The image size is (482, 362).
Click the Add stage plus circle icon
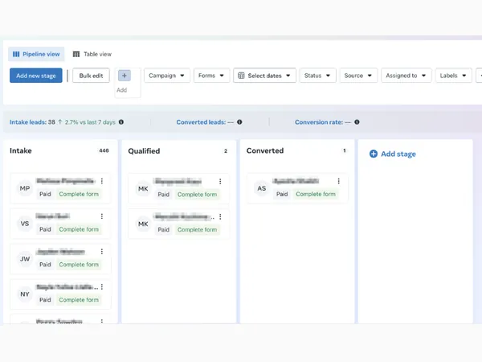click(x=374, y=154)
